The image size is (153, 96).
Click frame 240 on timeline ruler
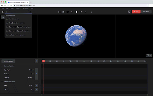(x=98, y=61)
